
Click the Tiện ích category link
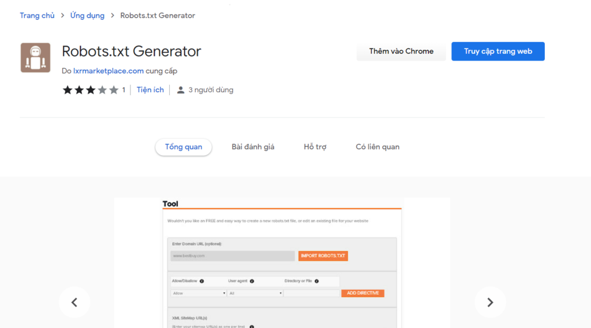pyautogui.click(x=150, y=90)
